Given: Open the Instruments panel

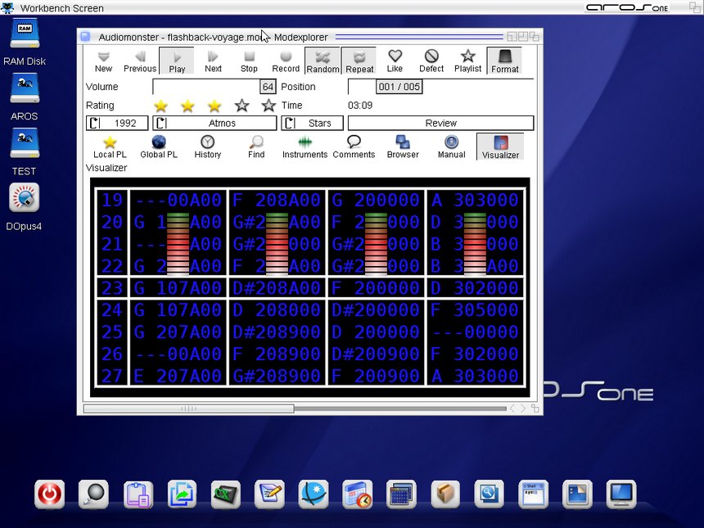Looking at the screenshot, I should coord(305,147).
